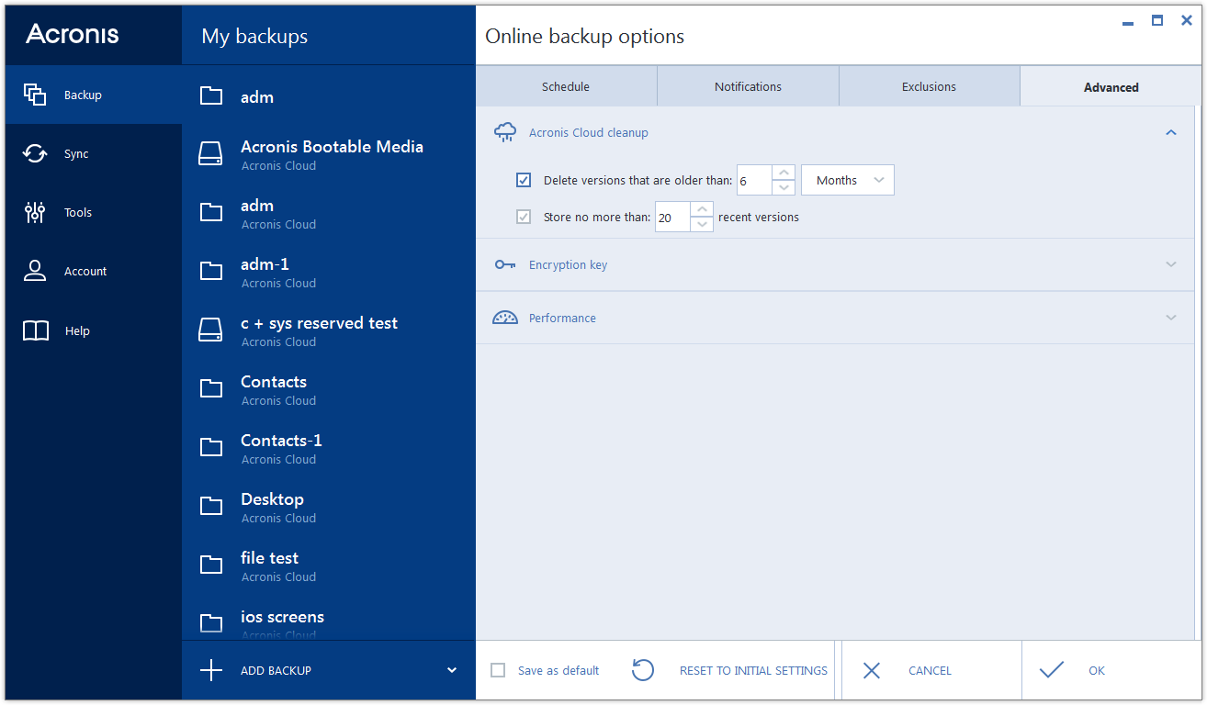
Task: Open the Months unit dropdown
Action: [848, 180]
